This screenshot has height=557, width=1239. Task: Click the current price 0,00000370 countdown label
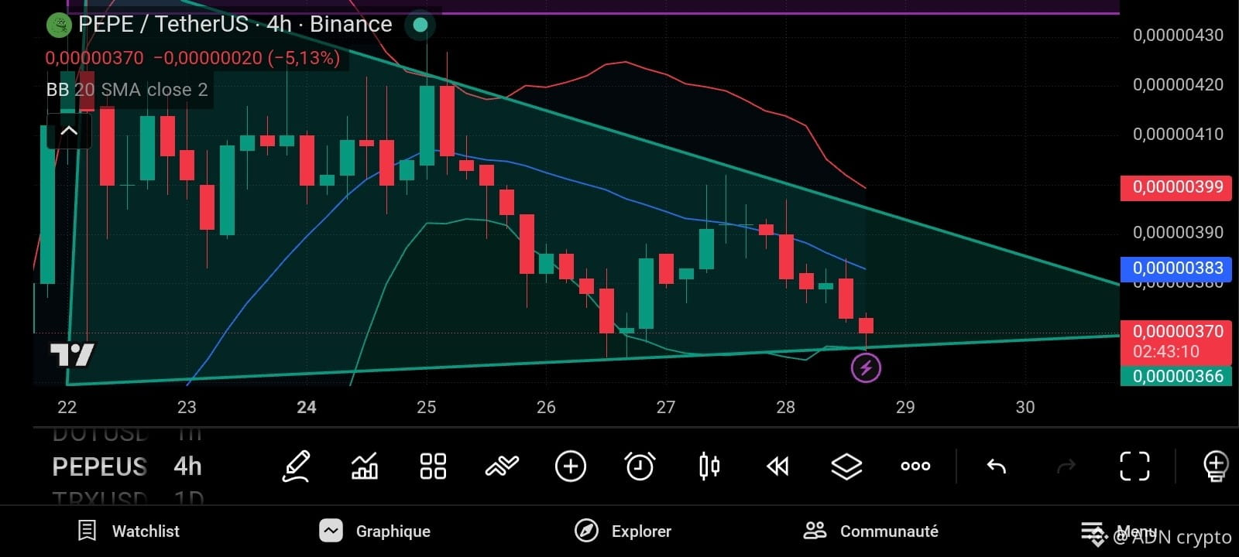[1177, 341]
